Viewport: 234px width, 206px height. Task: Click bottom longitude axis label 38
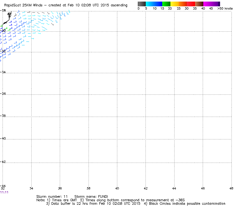point(89,188)
